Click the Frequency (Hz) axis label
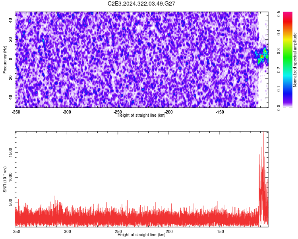Image resolution: width=298 pixels, height=239 pixels. coord(5,60)
